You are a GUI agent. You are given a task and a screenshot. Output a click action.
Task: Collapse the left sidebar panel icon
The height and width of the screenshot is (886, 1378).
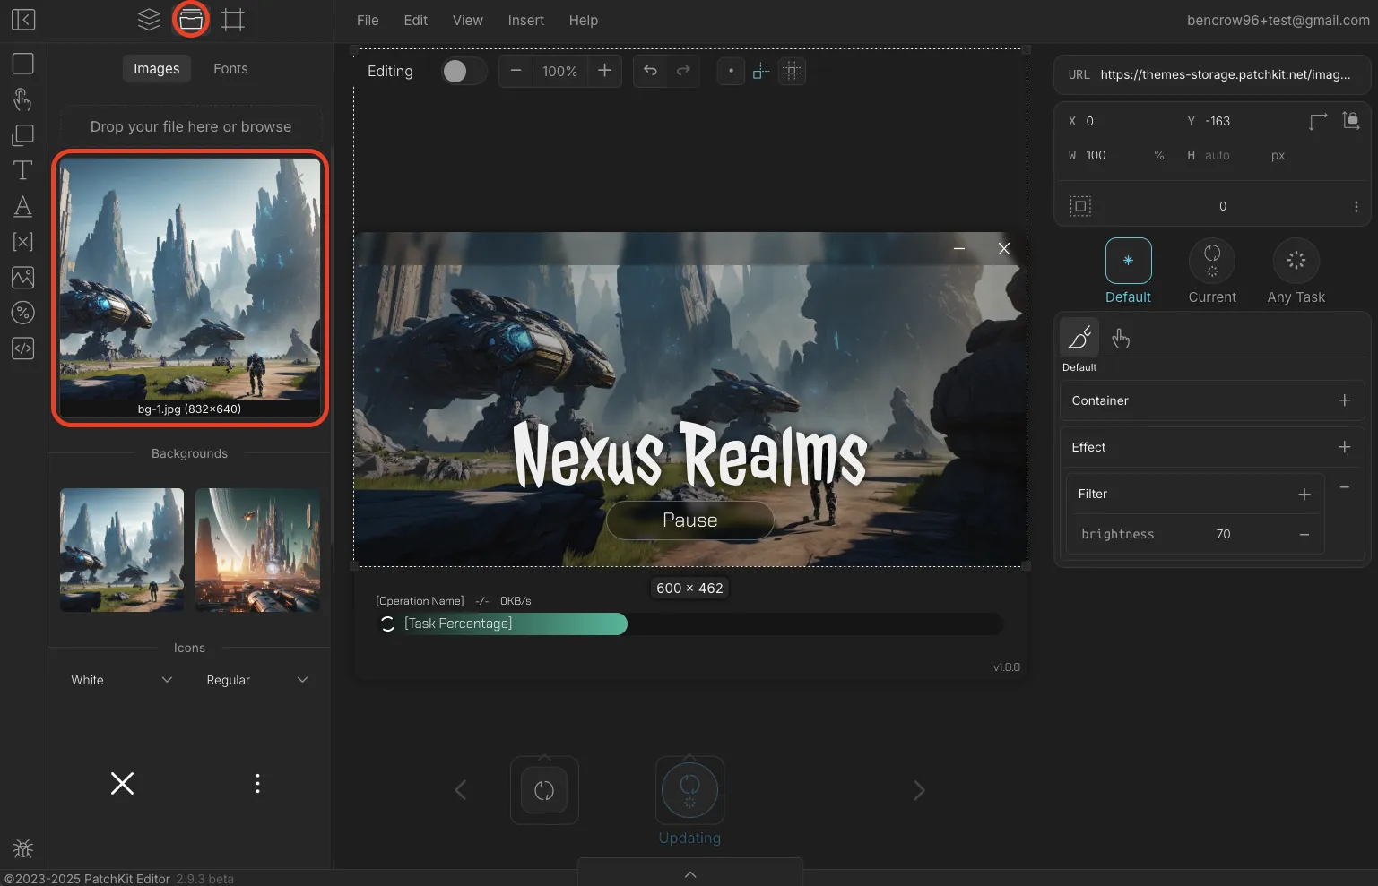tap(23, 20)
